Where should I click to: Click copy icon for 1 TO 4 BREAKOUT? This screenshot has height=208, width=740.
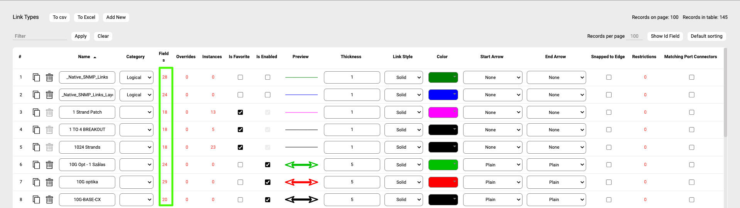pyautogui.click(x=36, y=130)
